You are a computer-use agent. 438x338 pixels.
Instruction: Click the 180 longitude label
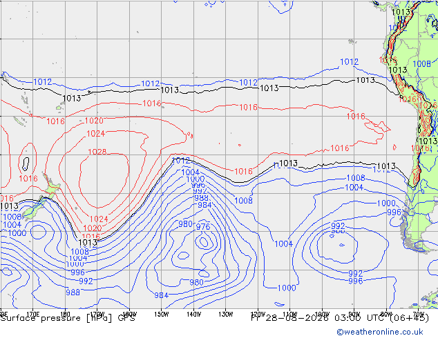click(x=65, y=315)
